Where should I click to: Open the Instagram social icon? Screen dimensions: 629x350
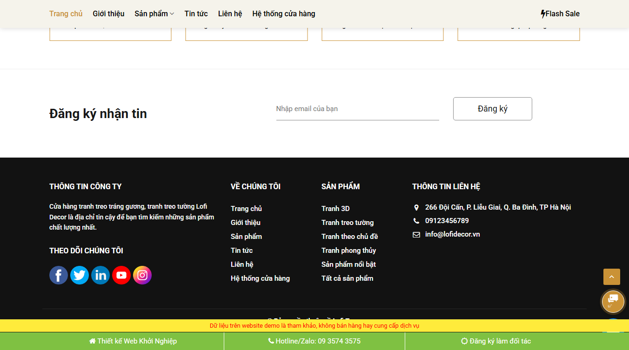(142, 275)
